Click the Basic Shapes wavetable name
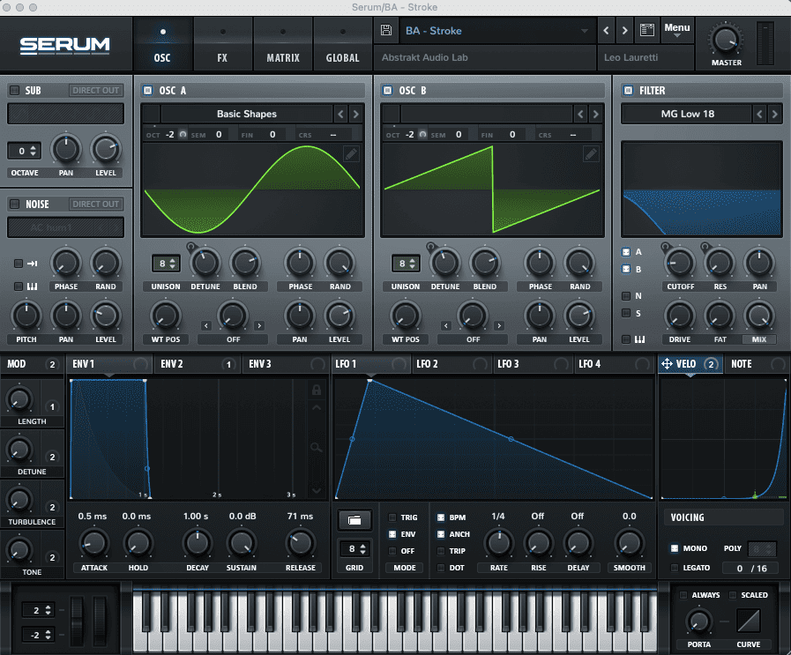This screenshot has width=791, height=655. tap(246, 114)
